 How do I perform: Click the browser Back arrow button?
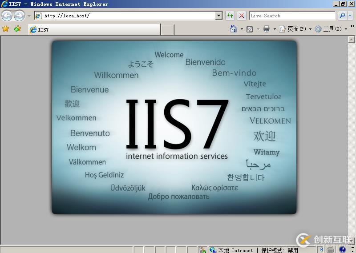click(7, 16)
